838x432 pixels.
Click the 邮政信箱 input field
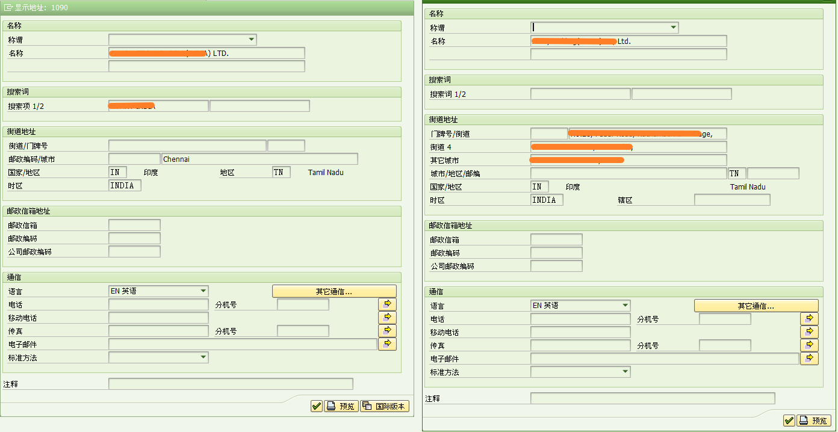(134, 224)
